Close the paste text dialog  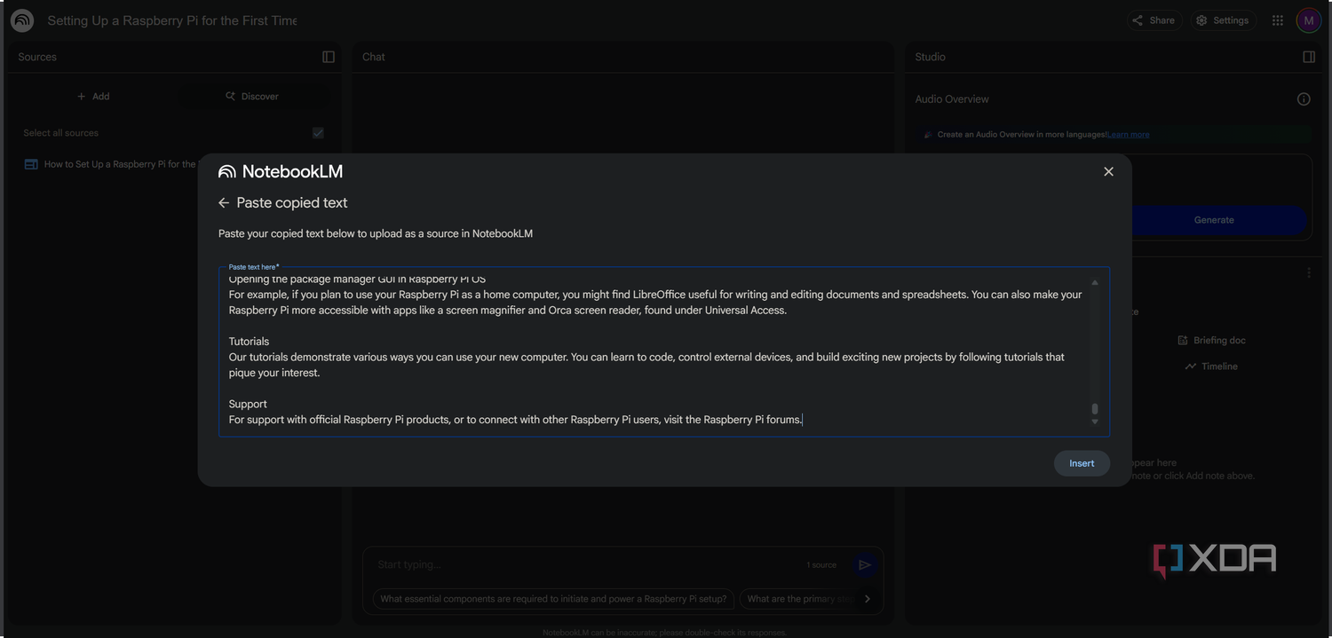(x=1108, y=172)
